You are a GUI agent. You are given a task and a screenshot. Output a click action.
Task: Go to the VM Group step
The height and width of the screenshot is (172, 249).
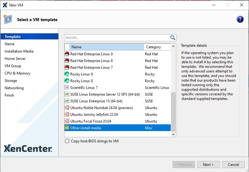pos(13,66)
